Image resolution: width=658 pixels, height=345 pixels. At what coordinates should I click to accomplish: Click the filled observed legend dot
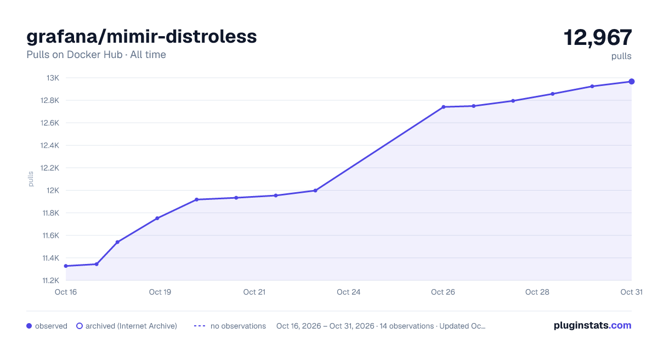click(x=29, y=326)
